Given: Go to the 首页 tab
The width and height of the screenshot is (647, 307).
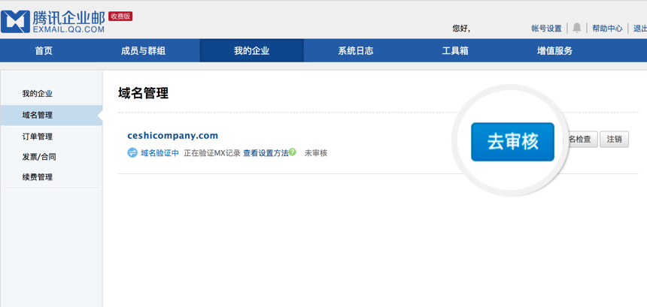Looking at the screenshot, I should click(44, 51).
